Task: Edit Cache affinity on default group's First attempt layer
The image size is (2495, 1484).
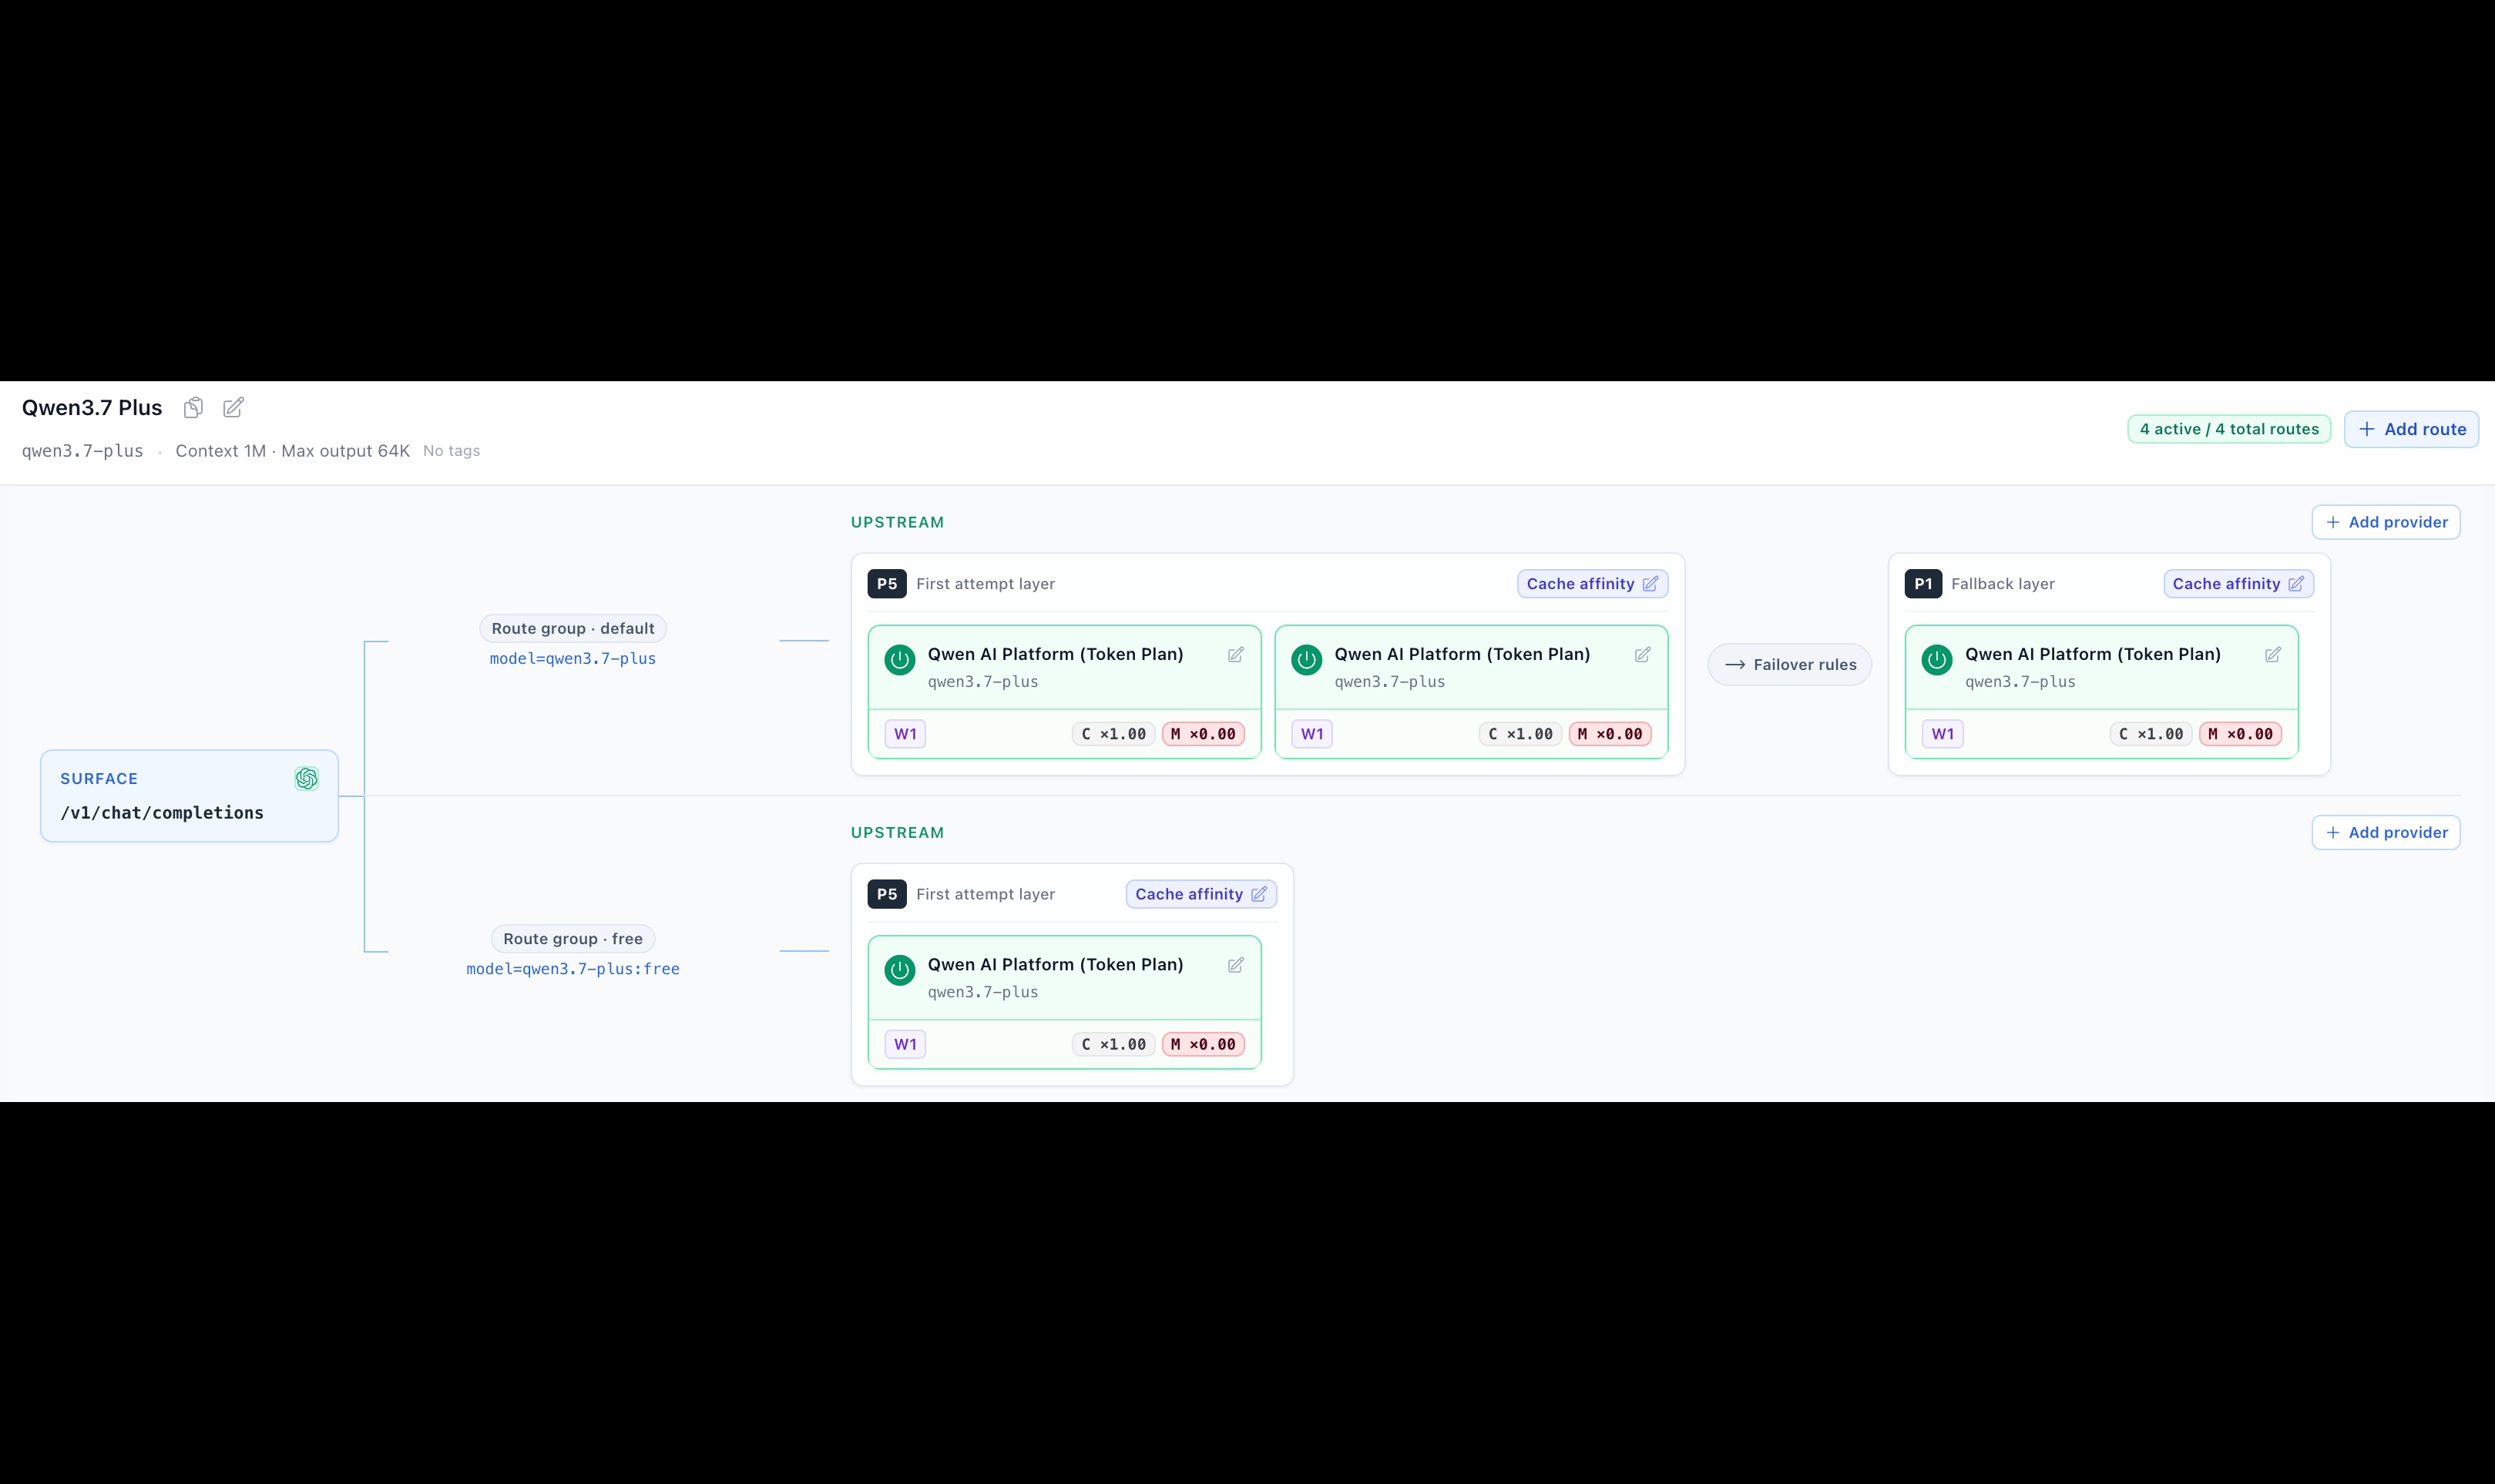Action: (1592, 584)
